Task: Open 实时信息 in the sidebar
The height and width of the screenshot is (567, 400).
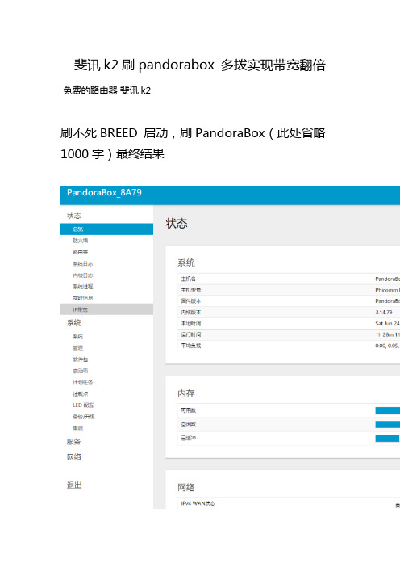Action: (83, 298)
